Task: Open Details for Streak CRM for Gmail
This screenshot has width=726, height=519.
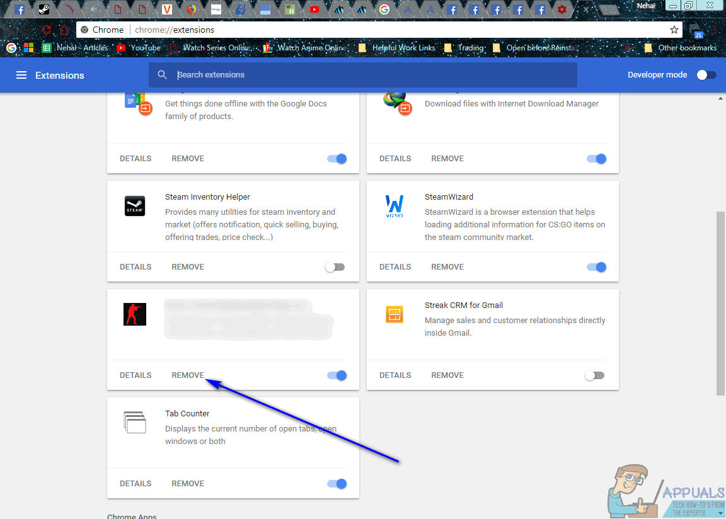Action: click(x=395, y=375)
